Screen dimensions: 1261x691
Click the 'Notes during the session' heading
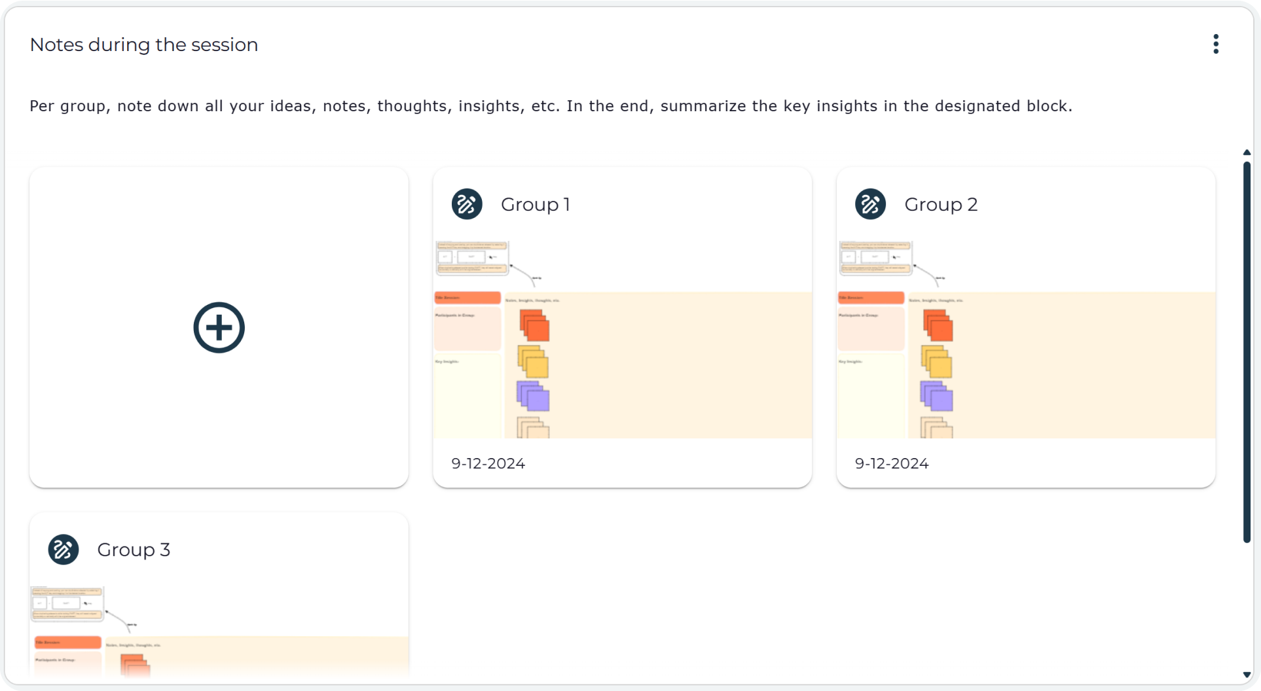pyautogui.click(x=144, y=44)
